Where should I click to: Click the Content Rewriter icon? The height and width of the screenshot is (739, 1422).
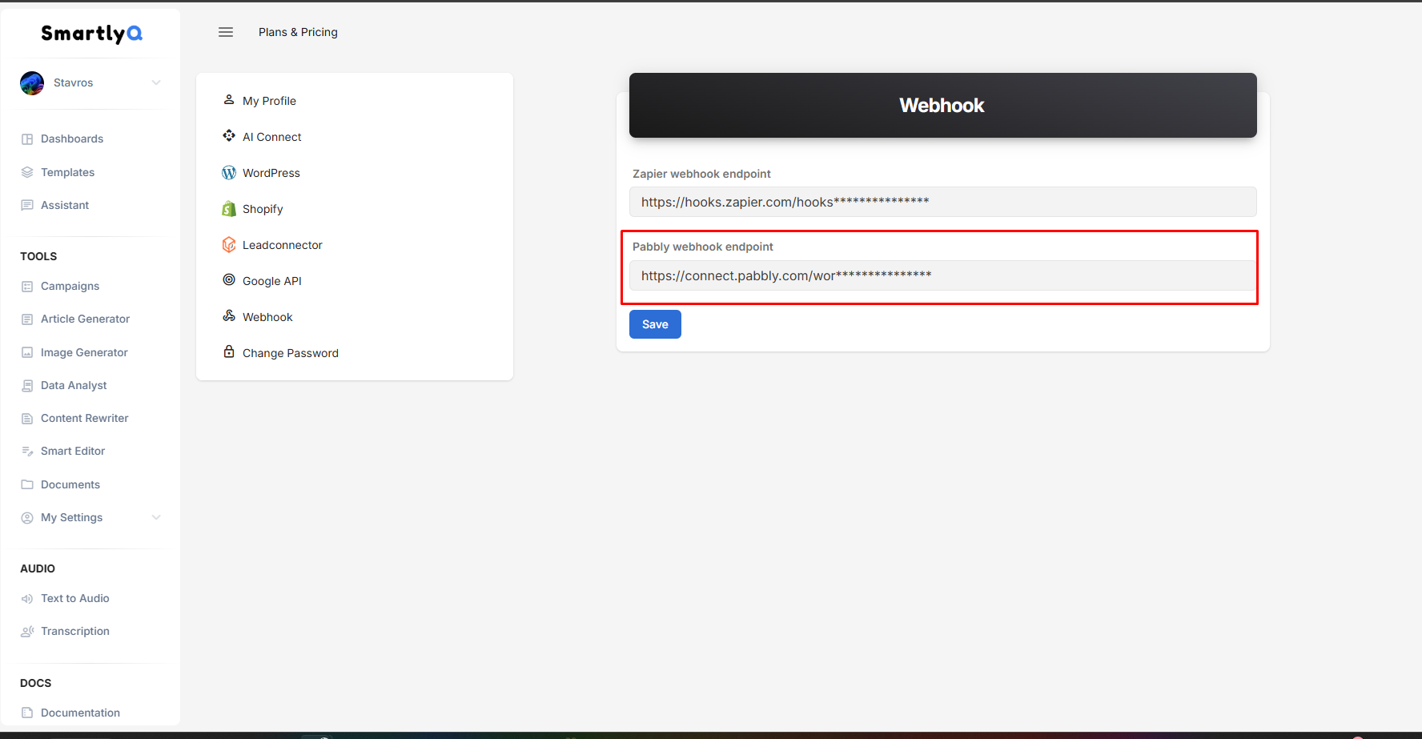pos(27,418)
